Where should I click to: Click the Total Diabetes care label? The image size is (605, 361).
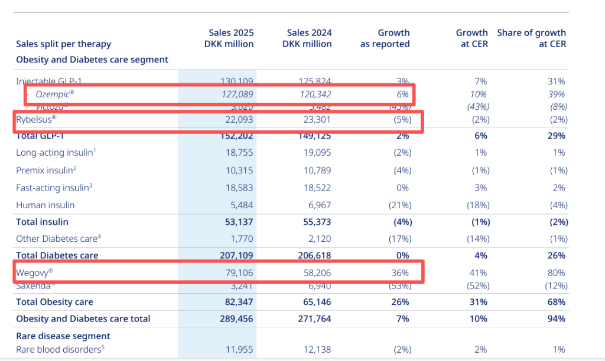[x=57, y=255]
